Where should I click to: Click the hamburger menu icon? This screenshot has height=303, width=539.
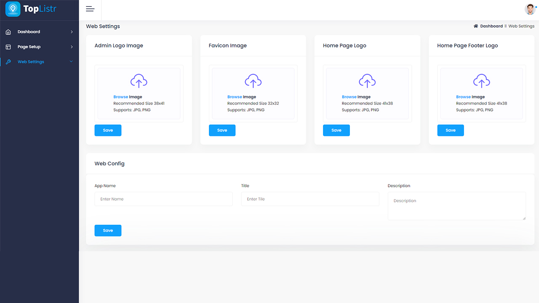(x=90, y=8)
